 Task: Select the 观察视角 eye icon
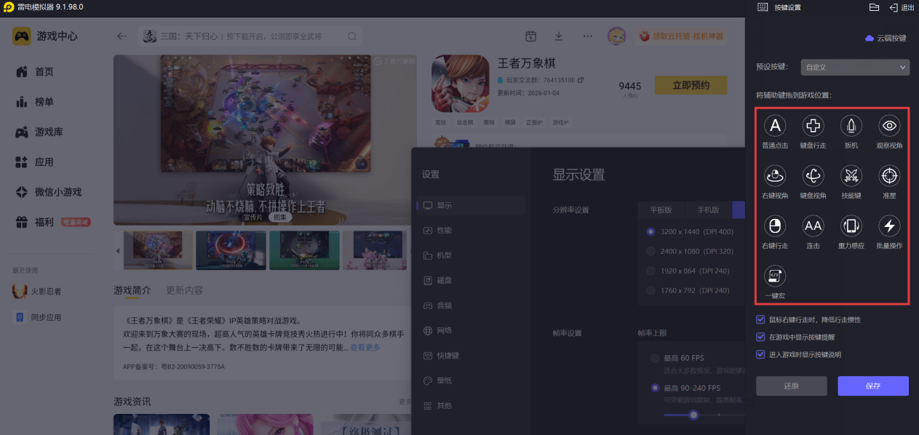[889, 126]
